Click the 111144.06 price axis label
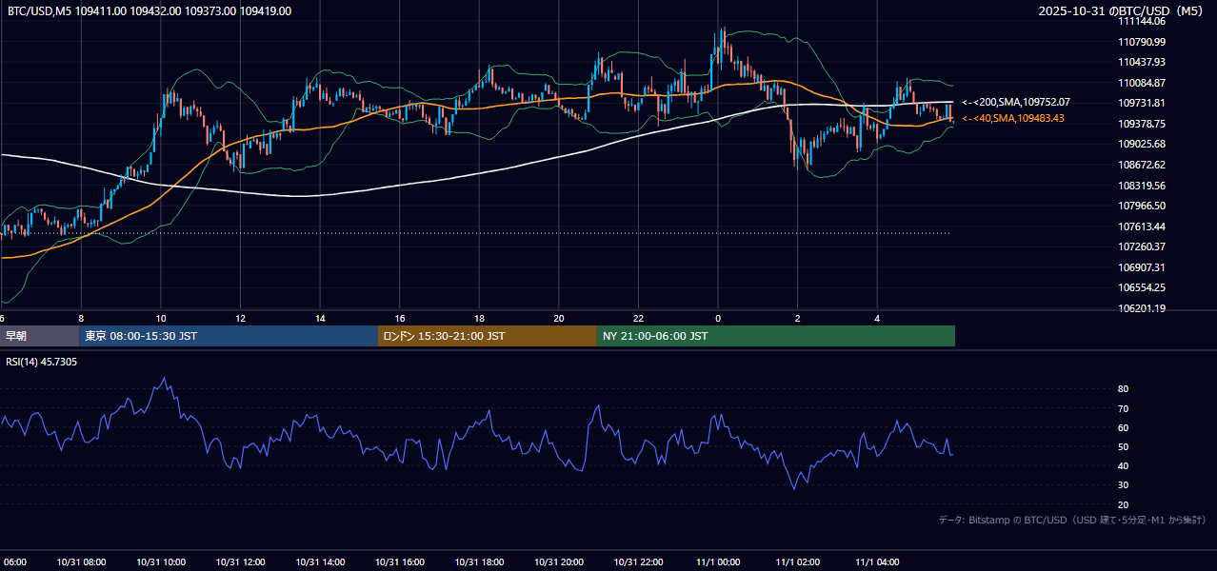Viewport: 1217px width, 571px height. (x=1142, y=21)
